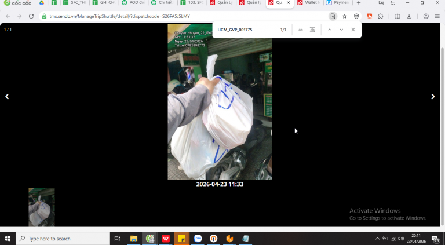Close the find bar
This screenshot has width=445, height=245.
click(353, 30)
